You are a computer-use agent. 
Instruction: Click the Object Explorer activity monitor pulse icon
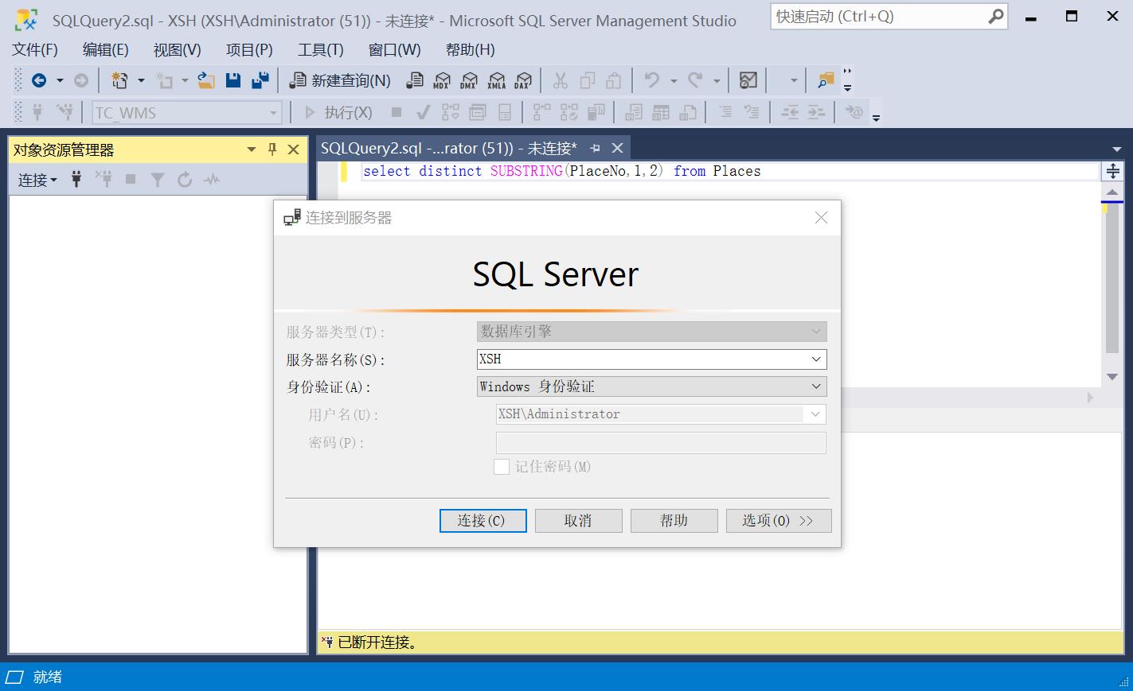[212, 180]
